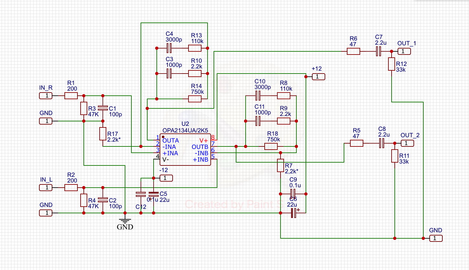Image resolution: width=469 pixels, height=270 pixels.
Task: Select the IN_R input connector
Action: click(x=46, y=96)
